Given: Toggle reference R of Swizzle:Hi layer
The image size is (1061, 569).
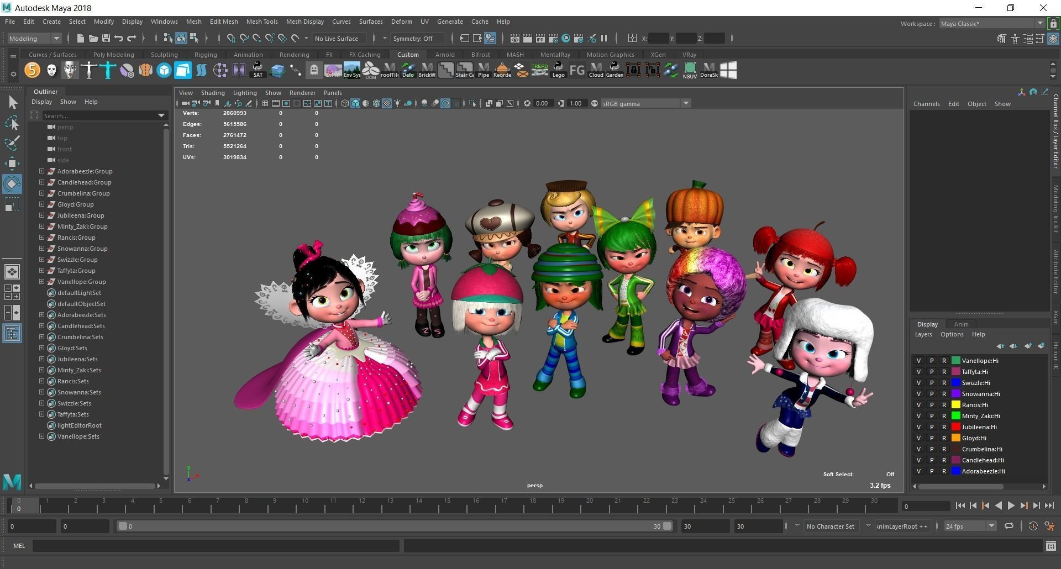Looking at the screenshot, I should click(x=944, y=383).
